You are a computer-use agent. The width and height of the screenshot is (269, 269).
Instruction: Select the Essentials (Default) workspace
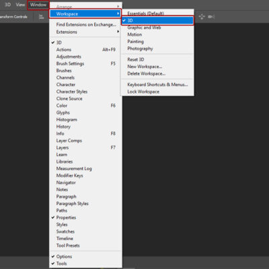157,13
